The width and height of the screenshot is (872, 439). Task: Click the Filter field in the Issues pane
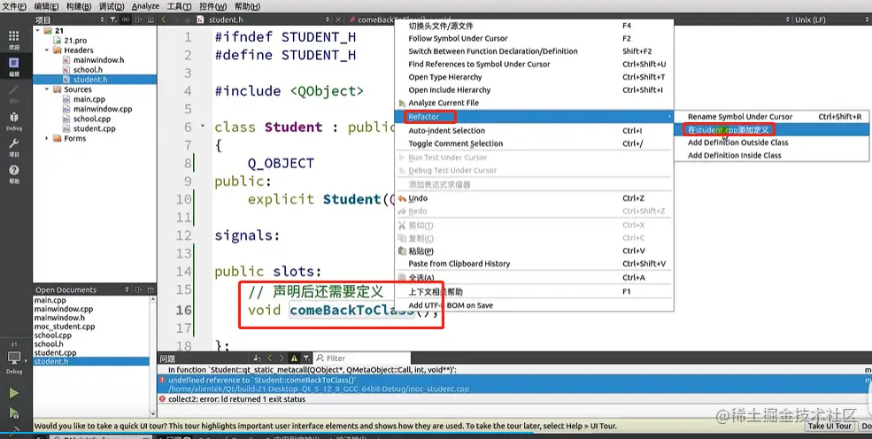click(362, 358)
